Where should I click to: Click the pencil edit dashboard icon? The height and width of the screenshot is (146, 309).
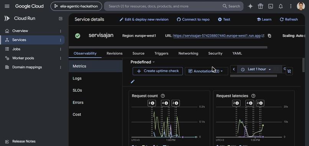coord(133,81)
